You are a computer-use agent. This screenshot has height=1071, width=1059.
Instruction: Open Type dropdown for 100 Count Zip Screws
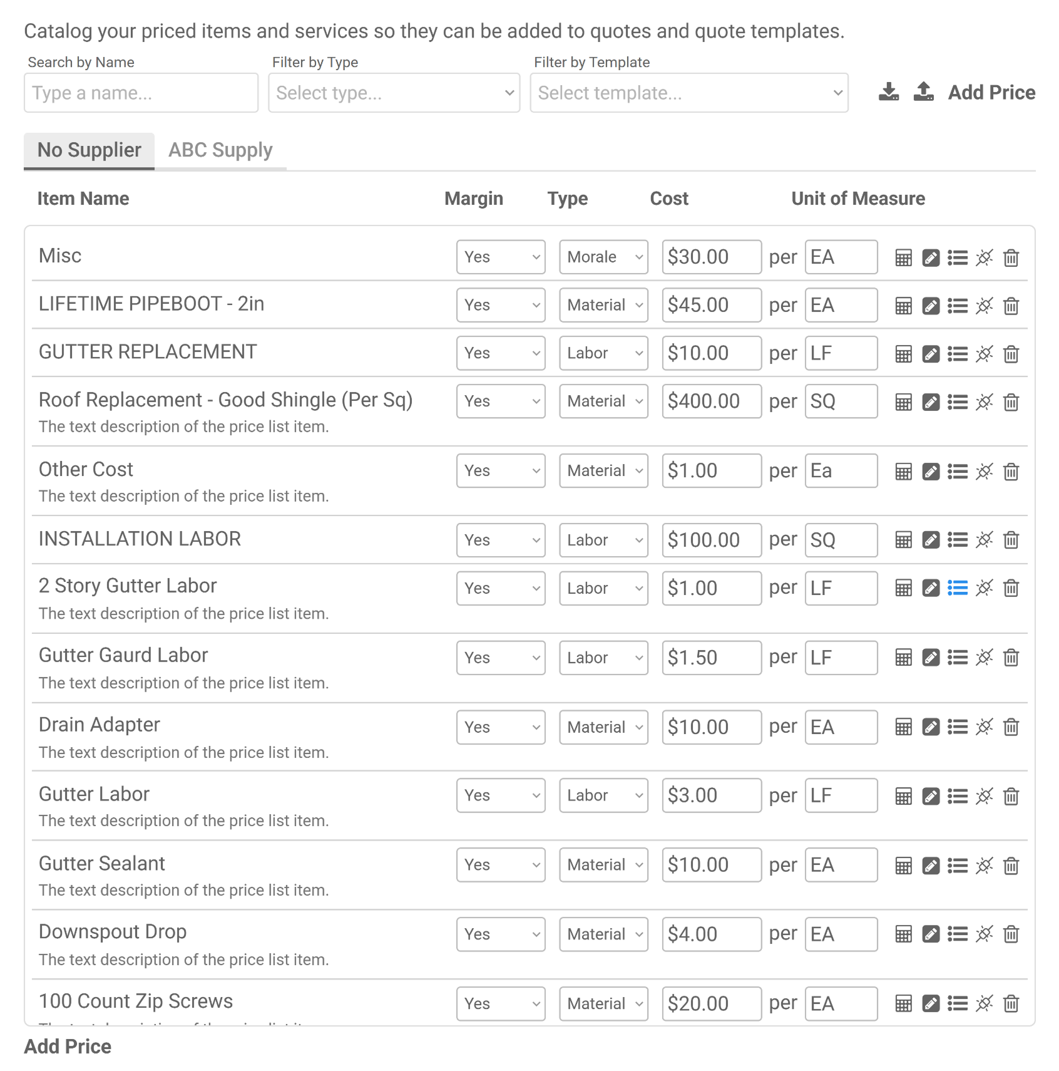click(603, 1004)
